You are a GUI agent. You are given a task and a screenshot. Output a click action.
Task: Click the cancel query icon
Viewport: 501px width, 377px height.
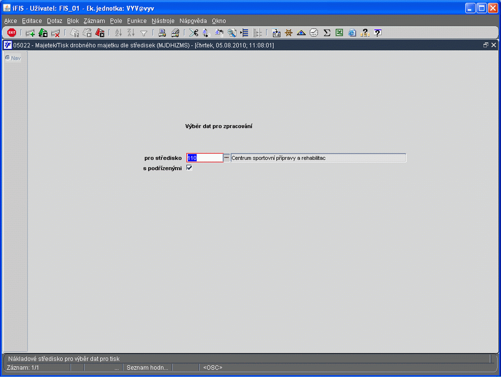point(100,33)
